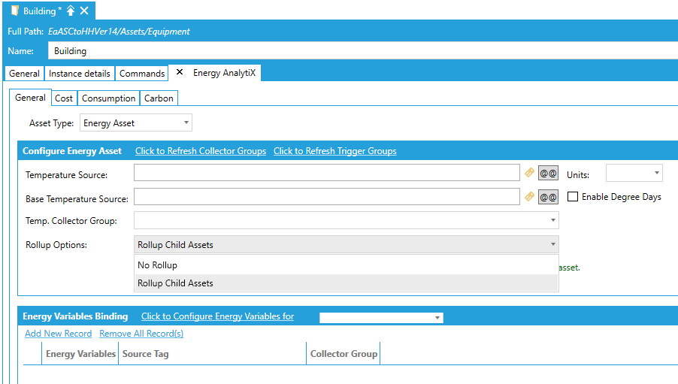678x384 pixels.
Task: Switch to the Cost tab
Action: [64, 98]
